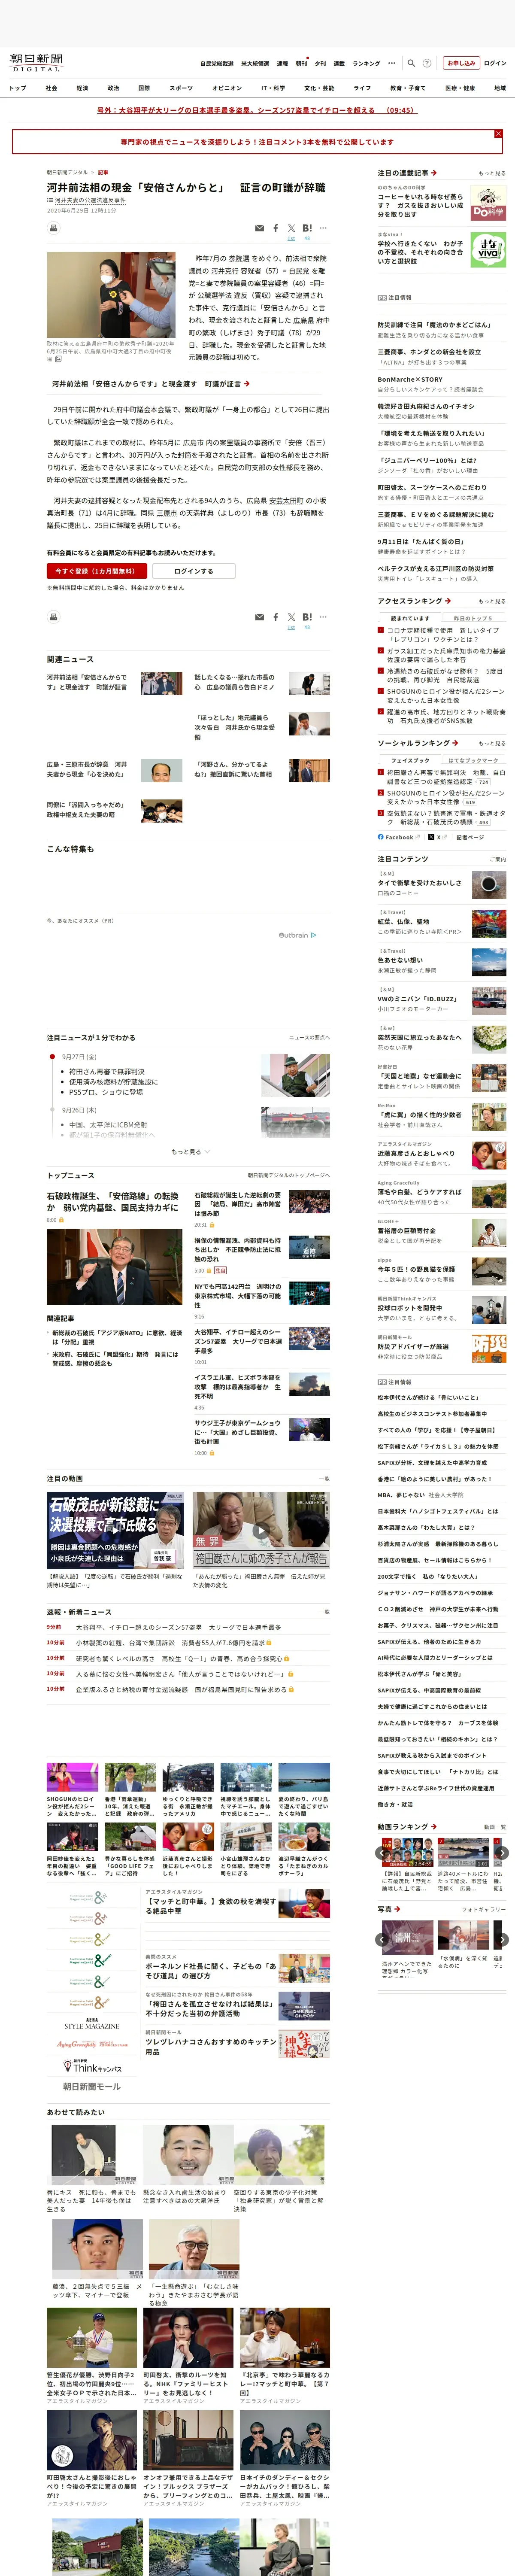
Task: Click もっと見る beside ソーシャルランキング
Action: 492,743
